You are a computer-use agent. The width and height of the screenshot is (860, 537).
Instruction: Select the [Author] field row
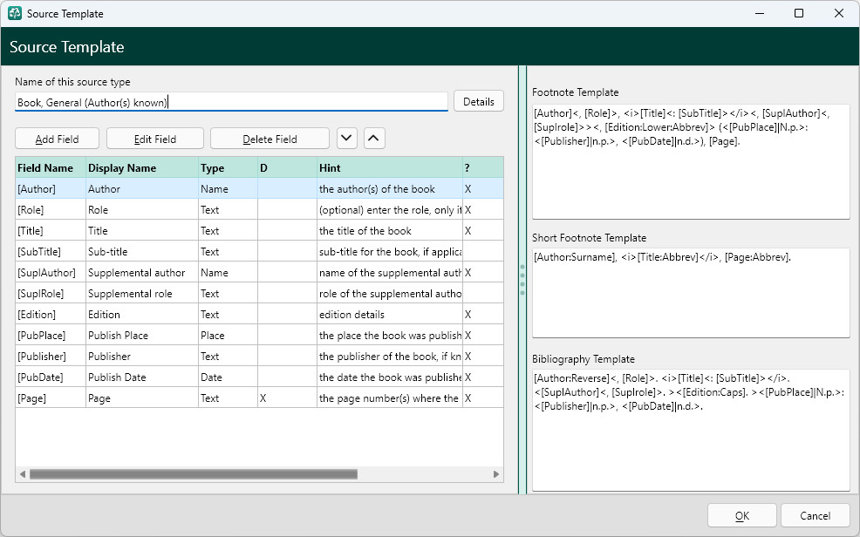(x=259, y=188)
